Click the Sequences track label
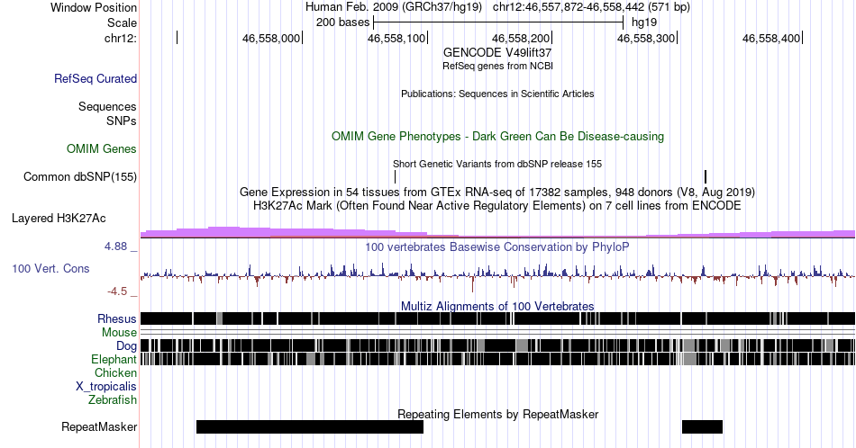The image size is (856, 448). point(107,106)
